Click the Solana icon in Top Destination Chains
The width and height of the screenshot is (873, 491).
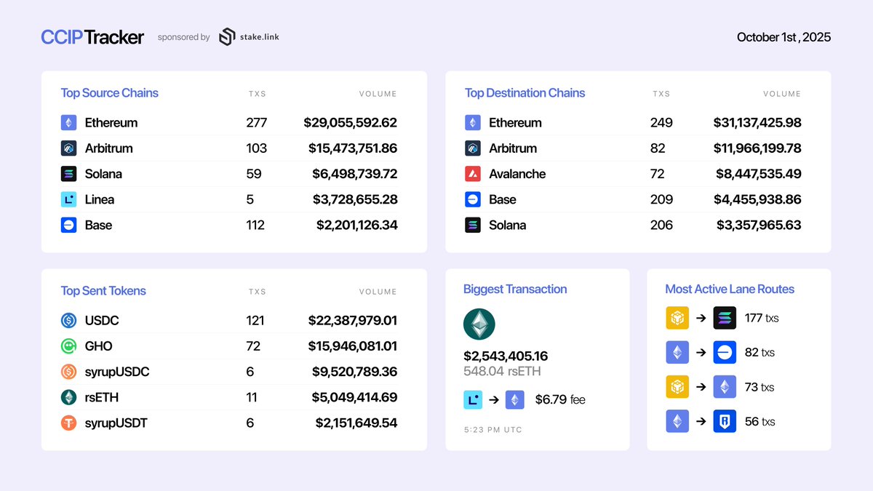tap(473, 225)
